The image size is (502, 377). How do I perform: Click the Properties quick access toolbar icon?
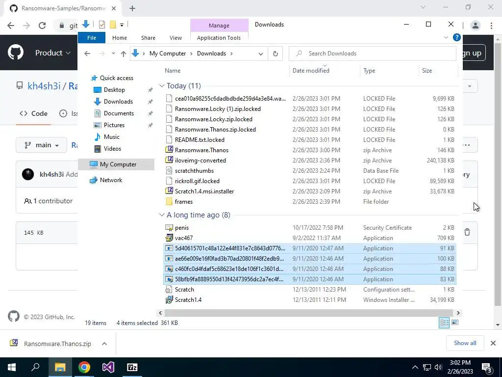click(x=102, y=25)
